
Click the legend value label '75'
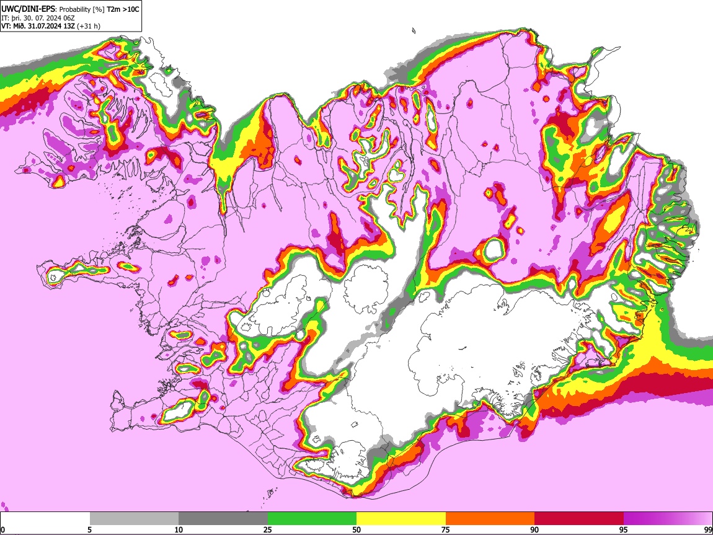tap(446, 530)
